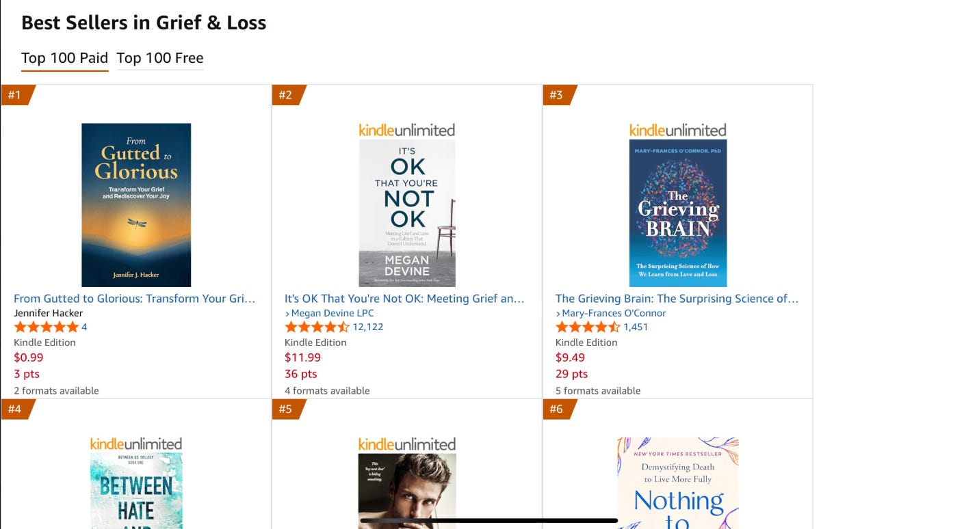
Task: Click the star rating under The Grieving Brain
Action: coord(587,327)
